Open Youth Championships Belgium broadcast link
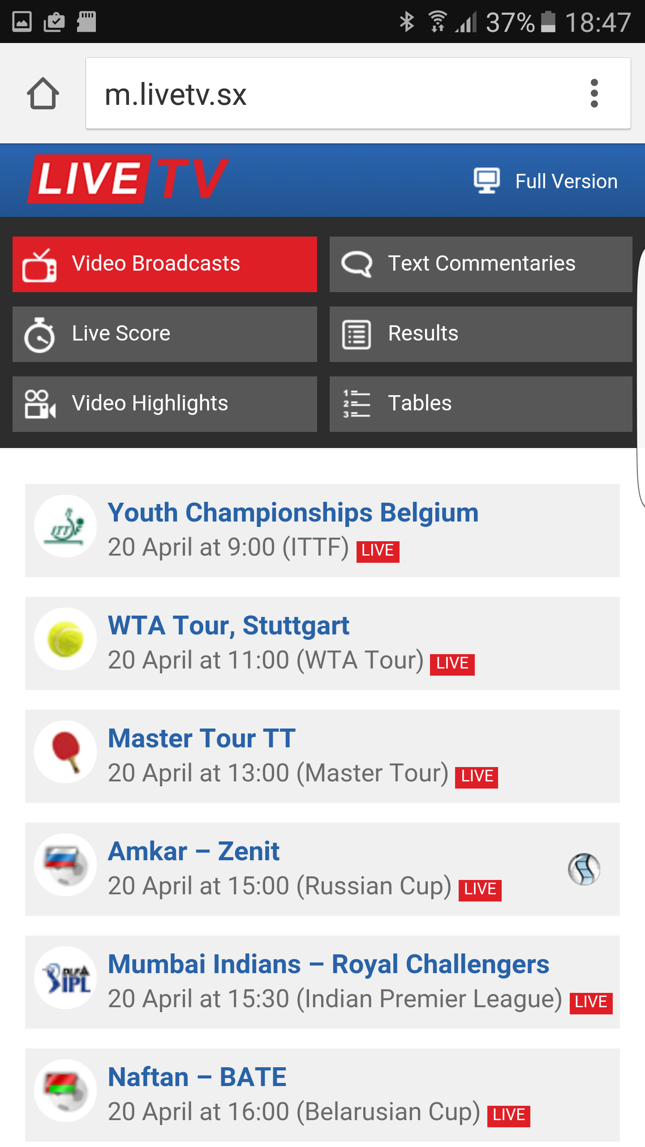This screenshot has height=1147, width=645. point(293,513)
